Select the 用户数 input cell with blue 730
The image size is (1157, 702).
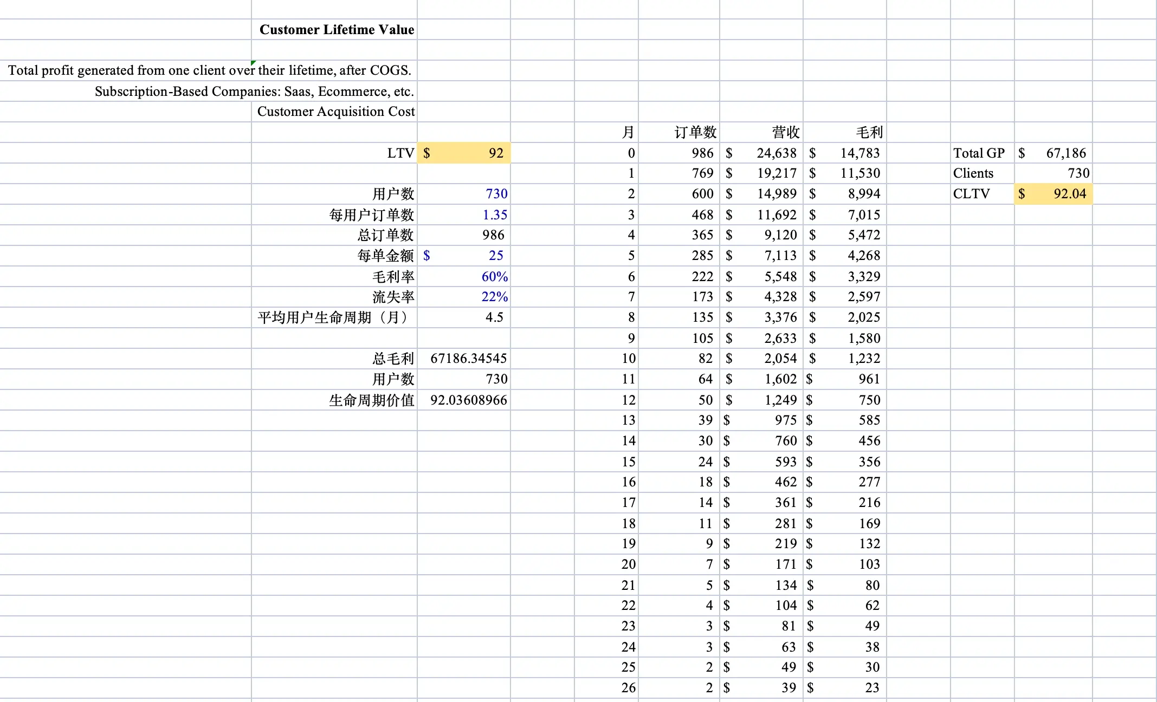point(464,194)
